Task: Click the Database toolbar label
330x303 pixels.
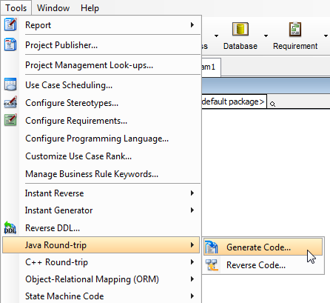Action: (240, 46)
